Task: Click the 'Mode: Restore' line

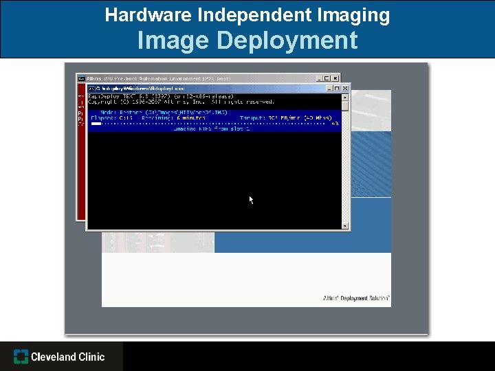Action: pos(164,112)
